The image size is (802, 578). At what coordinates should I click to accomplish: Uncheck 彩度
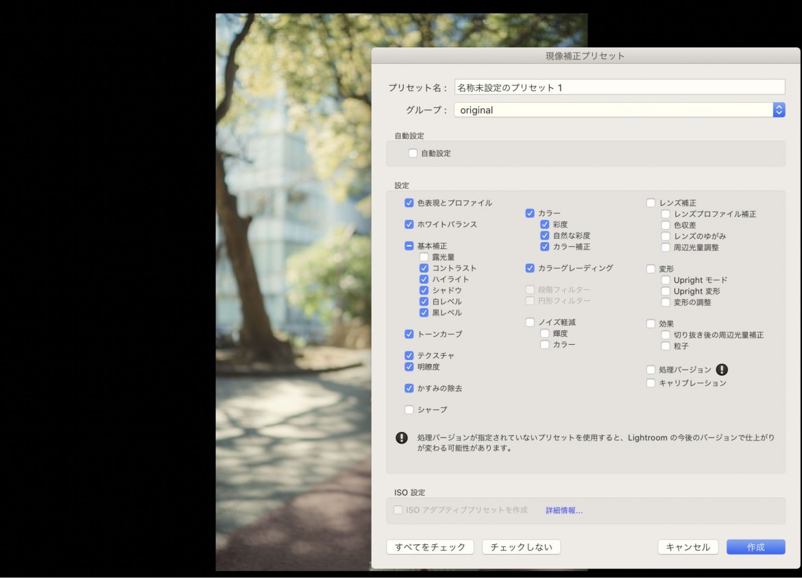coord(545,224)
